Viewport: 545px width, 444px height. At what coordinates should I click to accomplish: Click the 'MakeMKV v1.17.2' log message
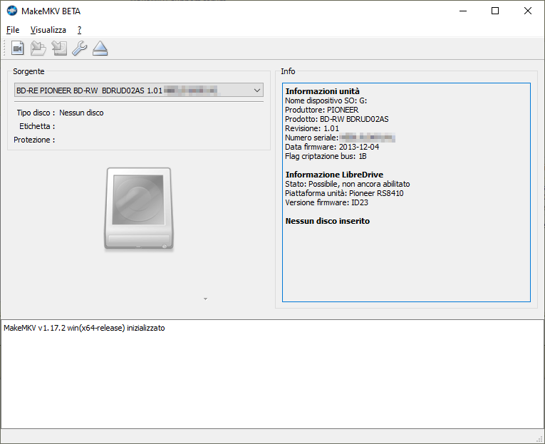[x=84, y=328]
